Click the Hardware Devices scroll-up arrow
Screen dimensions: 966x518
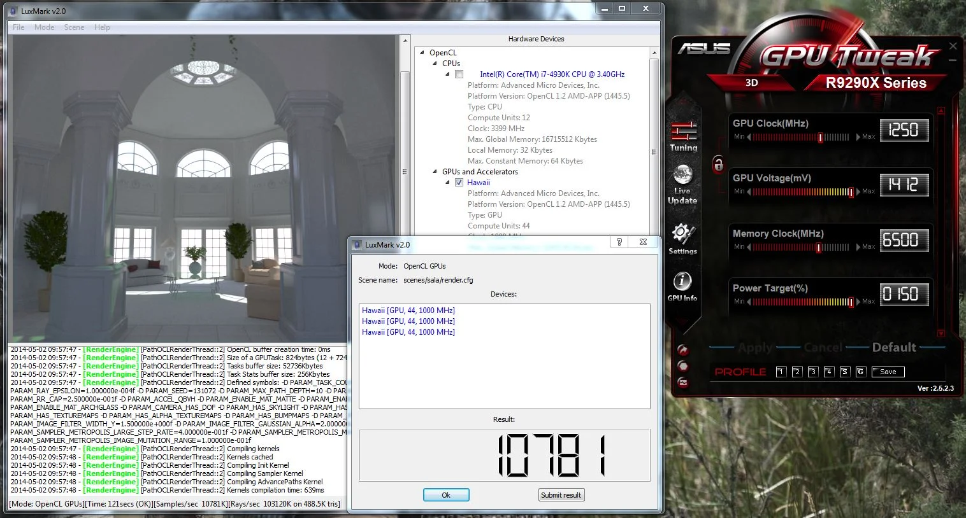[654, 53]
